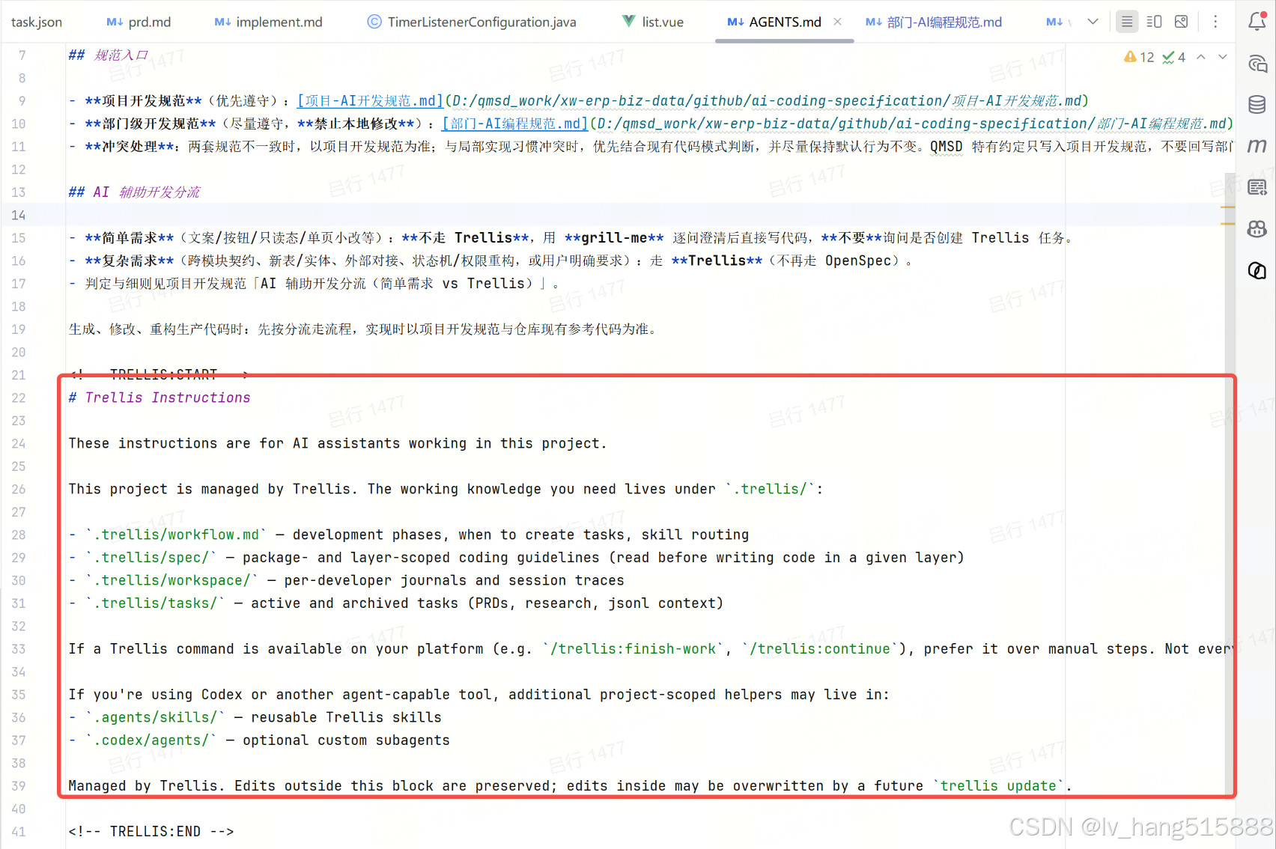
Task: Open the overlapping-bubbles AI chat tool window
Action: click(1257, 270)
